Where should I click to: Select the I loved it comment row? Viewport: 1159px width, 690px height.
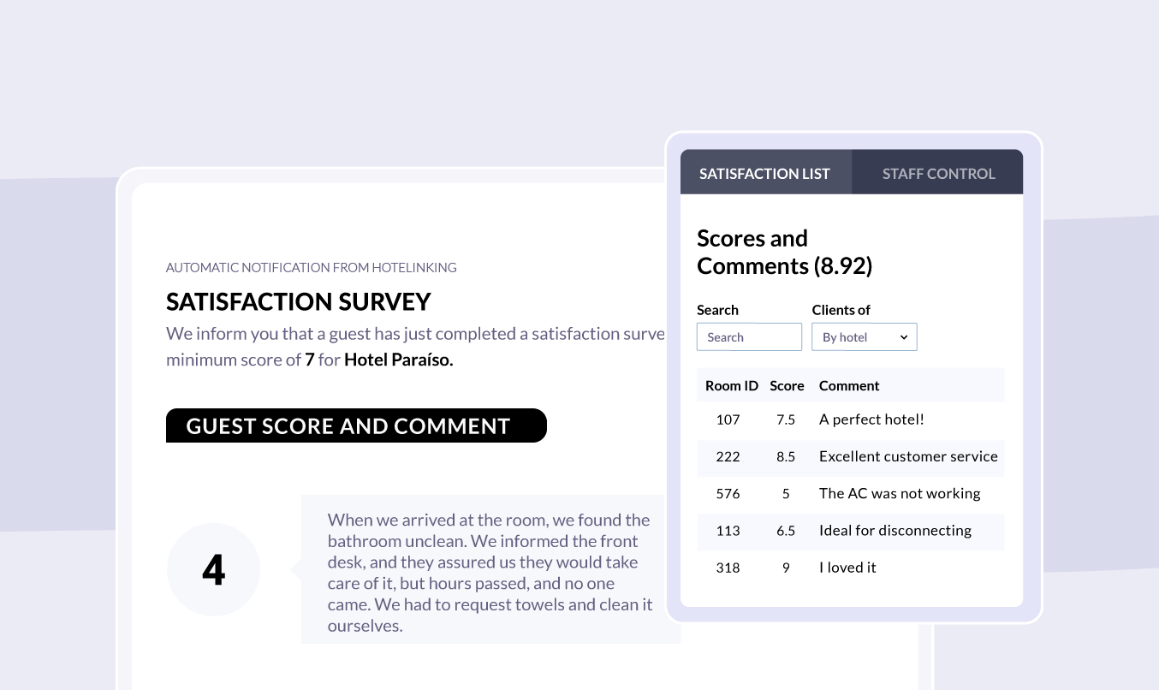[851, 567]
